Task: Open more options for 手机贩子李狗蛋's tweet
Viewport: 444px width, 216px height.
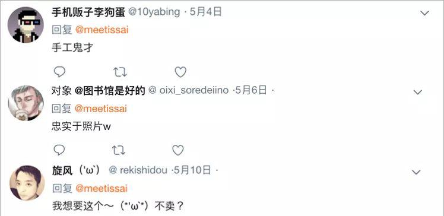Action: (x=425, y=13)
